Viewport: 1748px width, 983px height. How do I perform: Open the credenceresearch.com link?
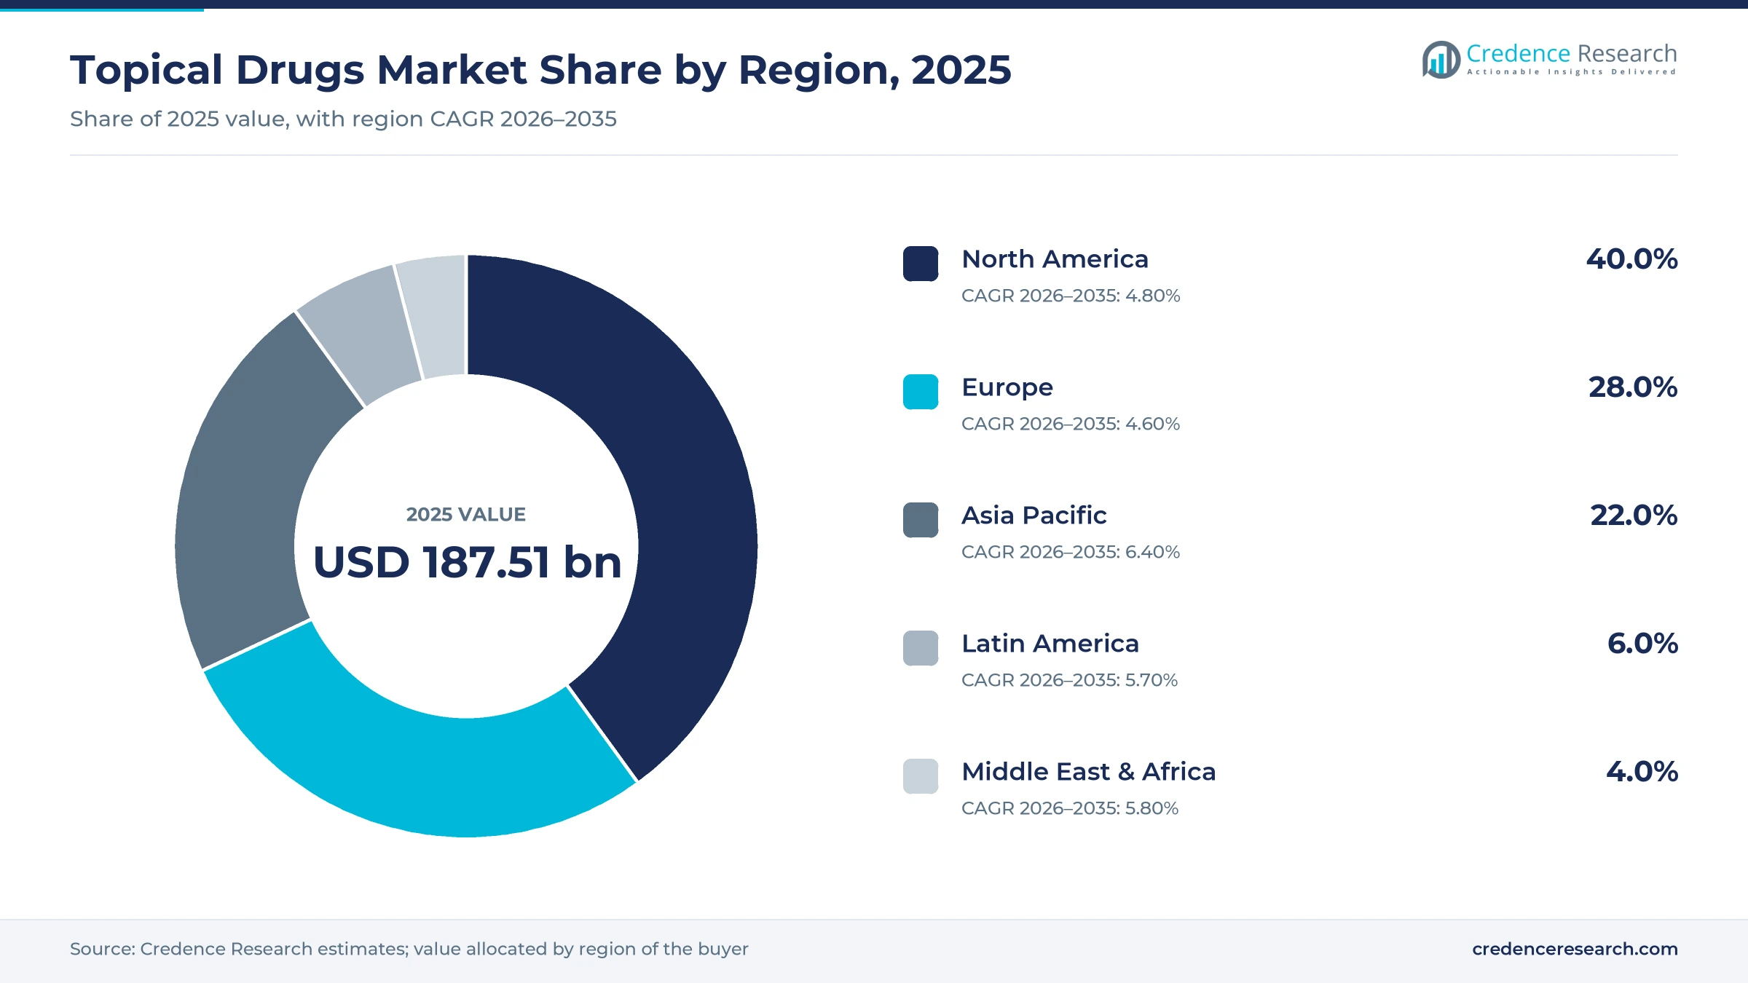(x=1575, y=949)
